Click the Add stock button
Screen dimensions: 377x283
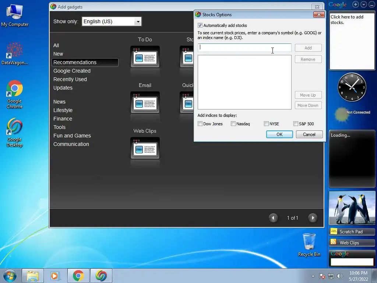[x=308, y=48]
